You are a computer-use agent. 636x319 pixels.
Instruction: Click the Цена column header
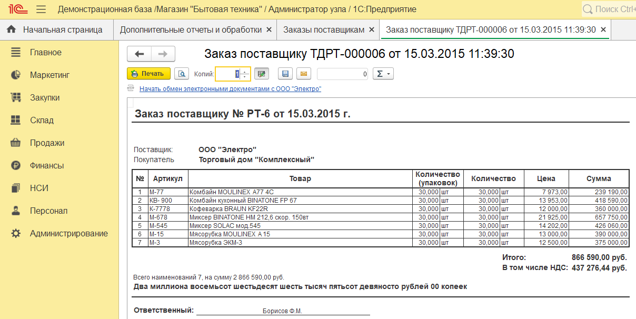(x=546, y=178)
